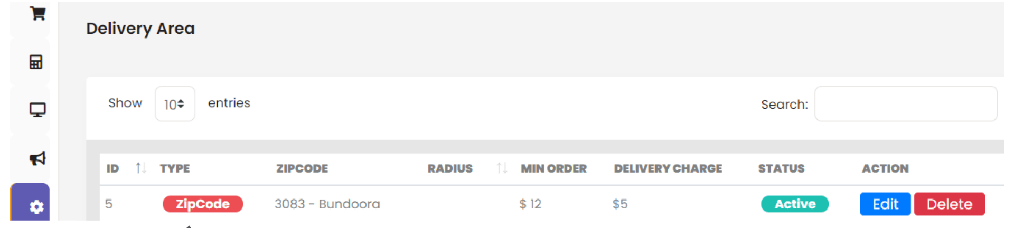The width and height of the screenshot is (1014, 228).
Task: Delete the 3083 Bundoora delivery area
Action: [x=949, y=204]
